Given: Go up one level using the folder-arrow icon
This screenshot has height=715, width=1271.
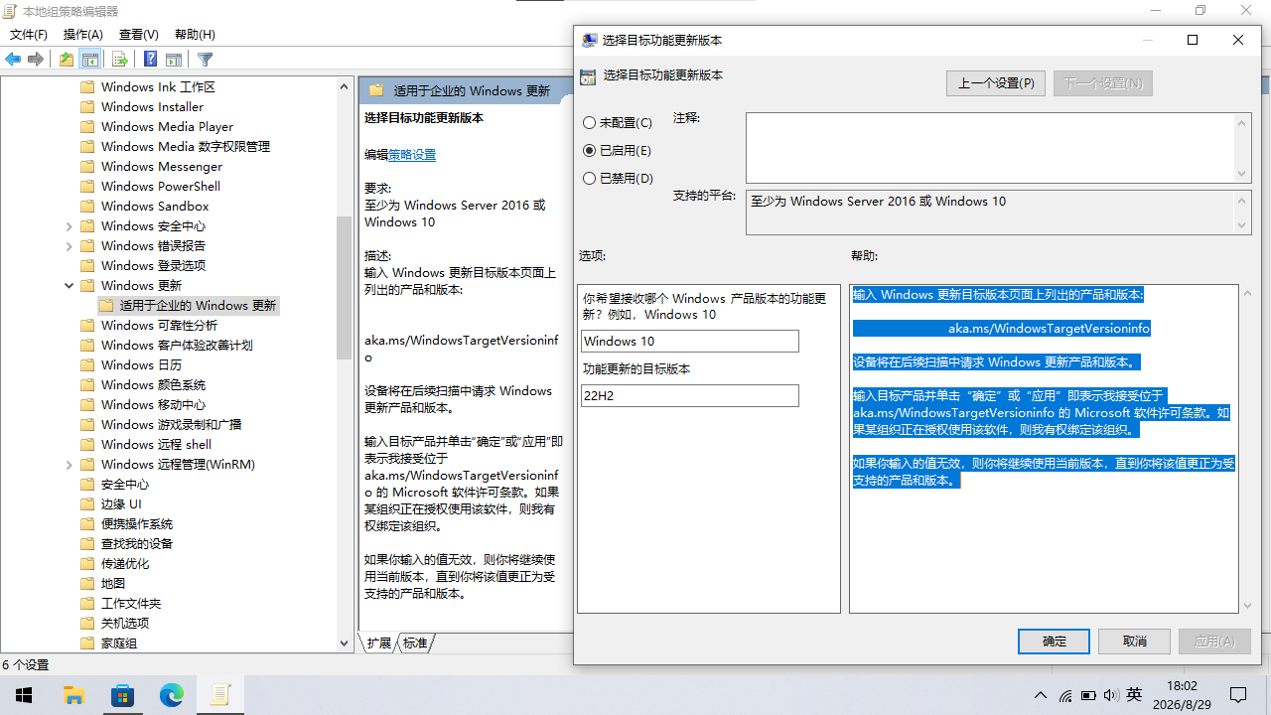Looking at the screenshot, I should click(x=67, y=60).
